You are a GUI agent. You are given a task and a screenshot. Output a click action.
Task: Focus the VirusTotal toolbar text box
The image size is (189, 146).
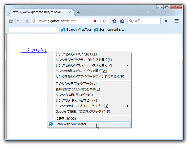click(34, 30)
